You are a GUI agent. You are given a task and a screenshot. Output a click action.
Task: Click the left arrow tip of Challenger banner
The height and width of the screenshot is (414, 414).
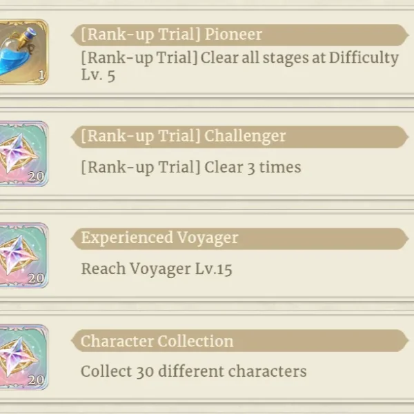coord(75,137)
